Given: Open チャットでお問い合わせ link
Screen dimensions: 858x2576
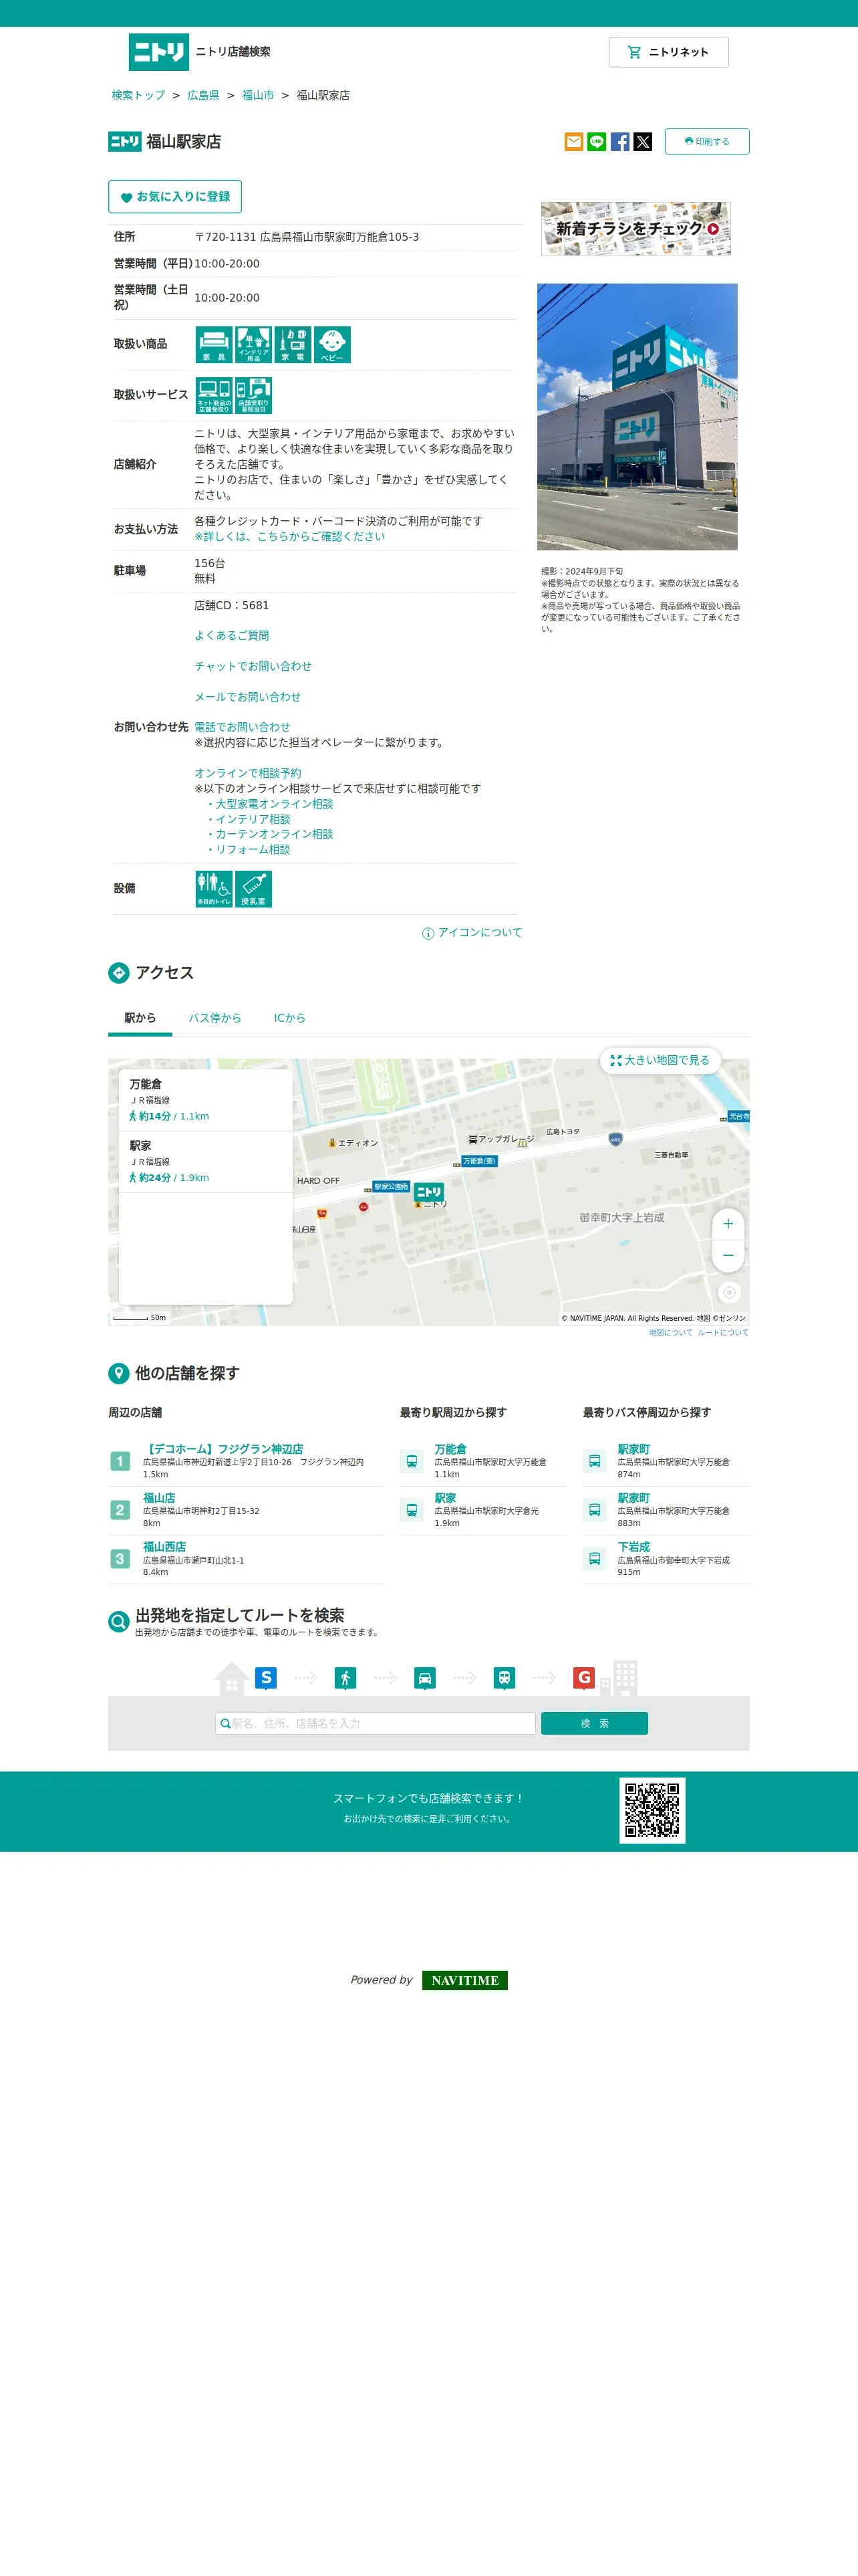Looking at the screenshot, I should pos(253,666).
